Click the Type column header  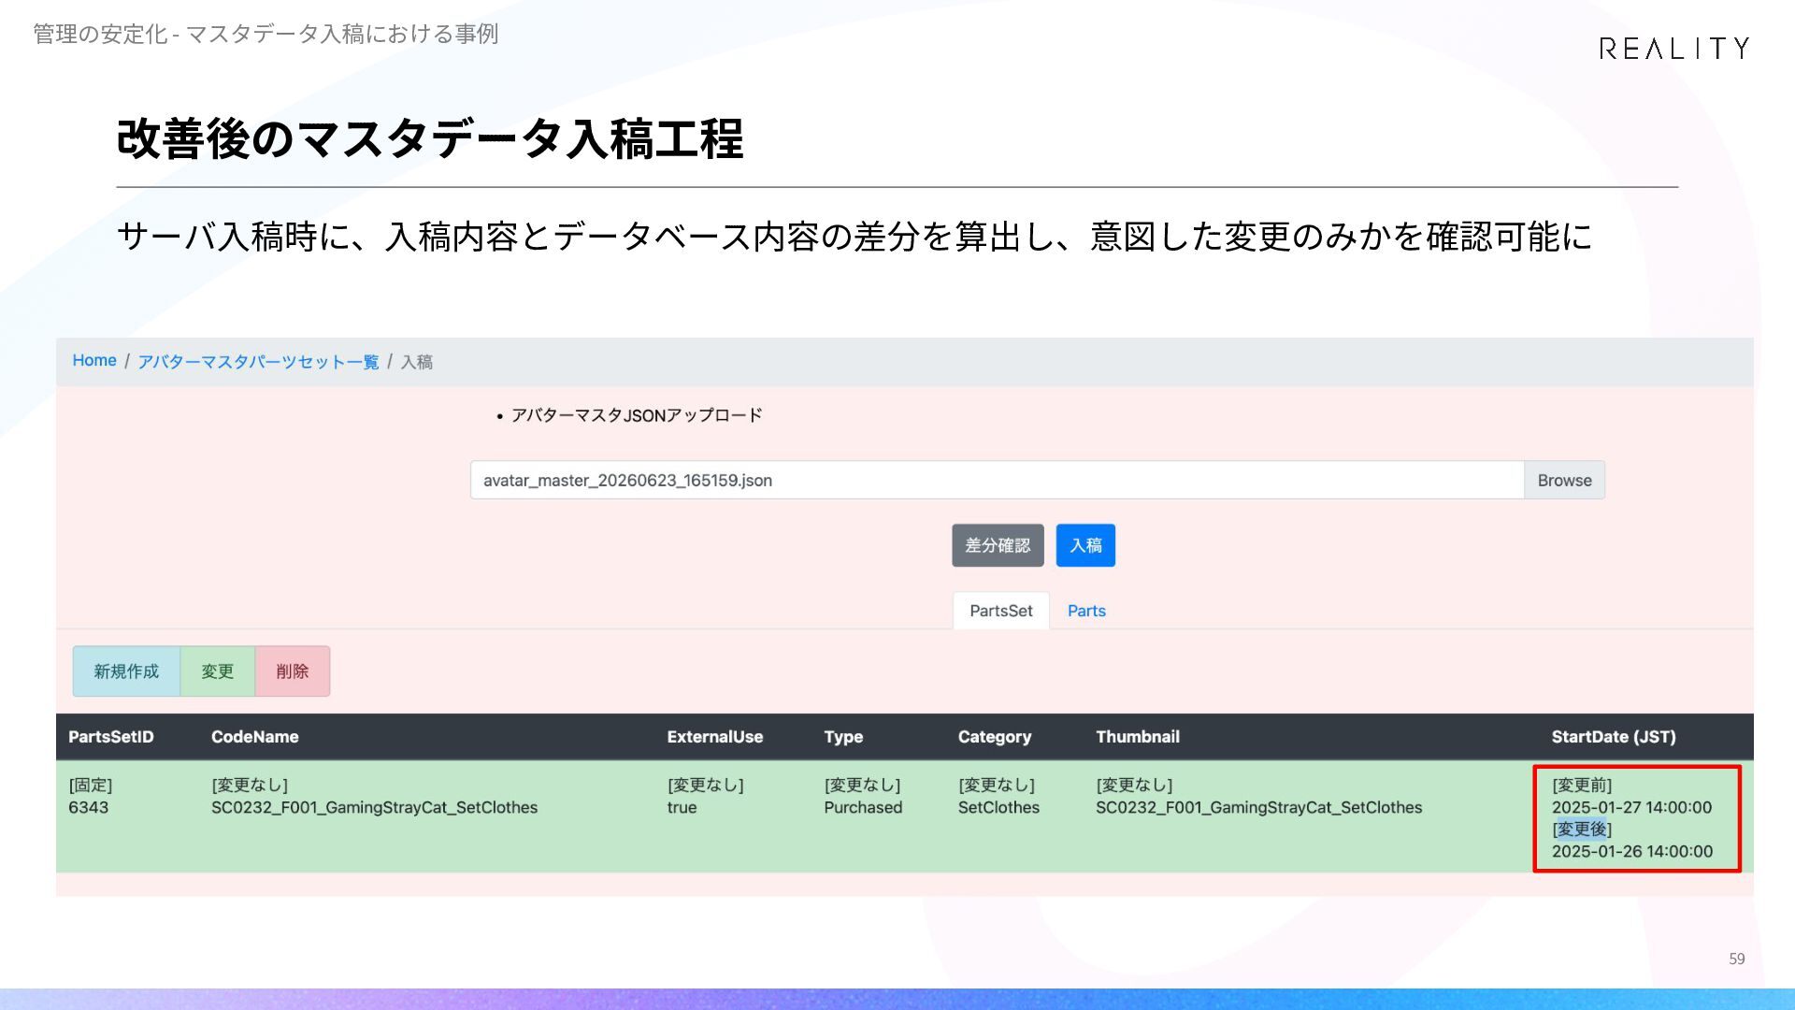coord(843,737)
